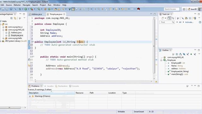Switch to the Javadoc tab
Viewport: 202px width, 114px height.
[49, 86]
